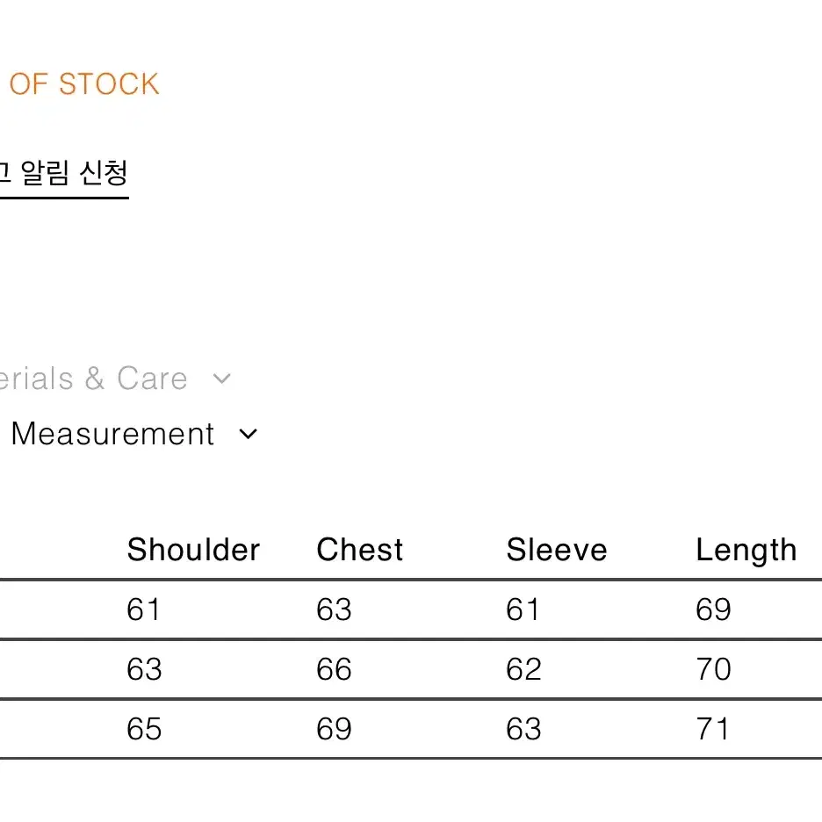Select the Shoulder column header
822x822 pixels.
pos(193,550)
